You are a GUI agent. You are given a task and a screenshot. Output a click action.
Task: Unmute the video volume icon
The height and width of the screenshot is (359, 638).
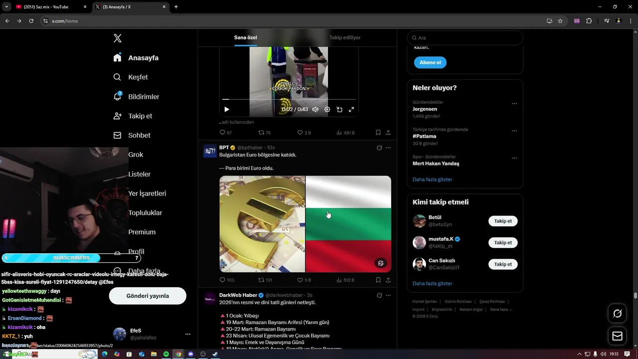click(x=315, y=109)
